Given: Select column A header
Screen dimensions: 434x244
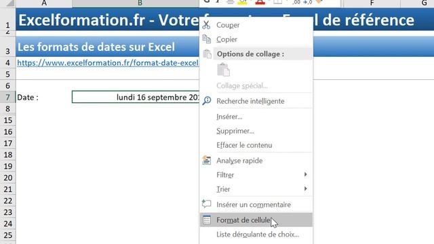Looking at the screenshot, I should [44, 3].
